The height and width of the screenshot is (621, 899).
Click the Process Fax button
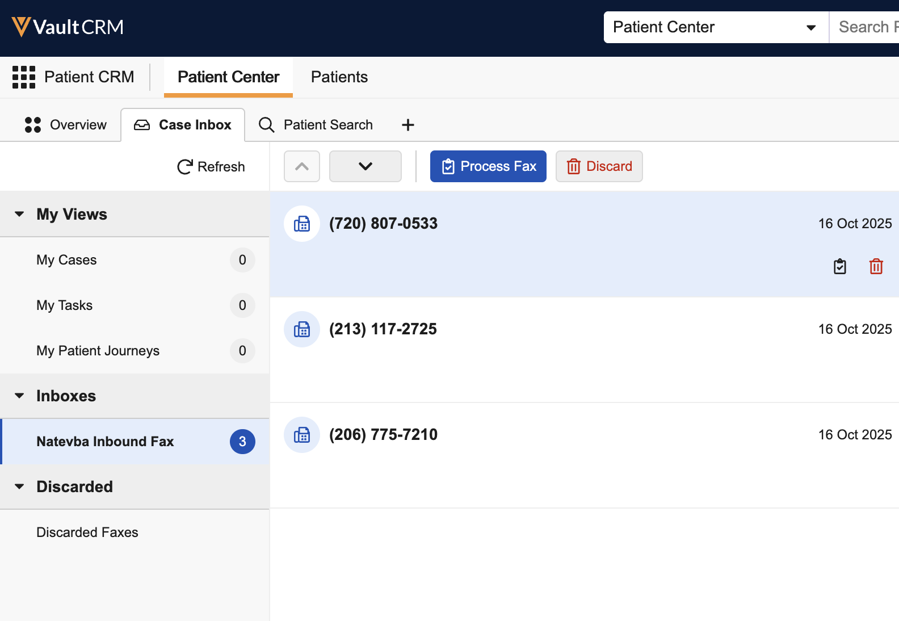click(488, 166)
